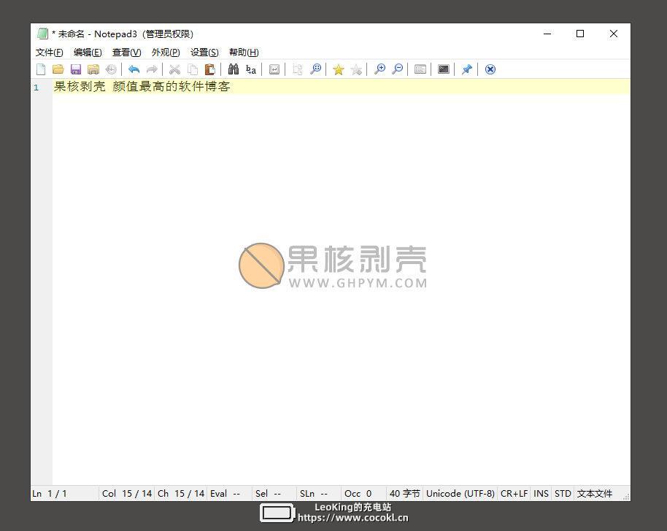Open the 帮助(H) menu

244,53
